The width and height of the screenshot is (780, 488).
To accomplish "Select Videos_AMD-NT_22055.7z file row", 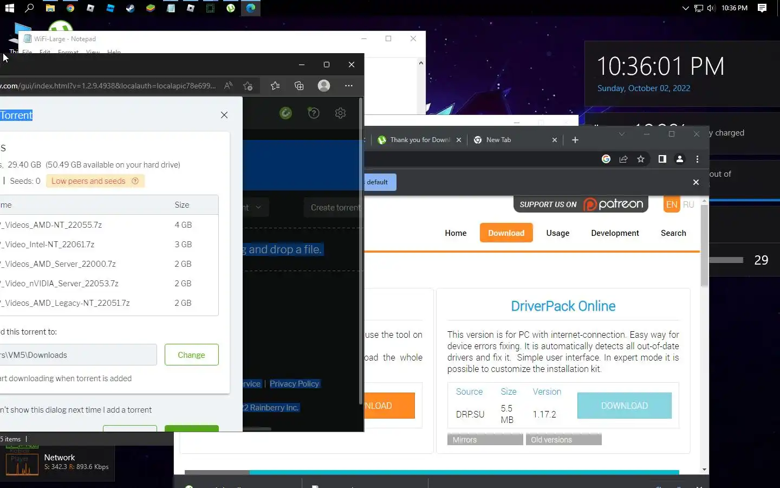I will tap(109, 224).
